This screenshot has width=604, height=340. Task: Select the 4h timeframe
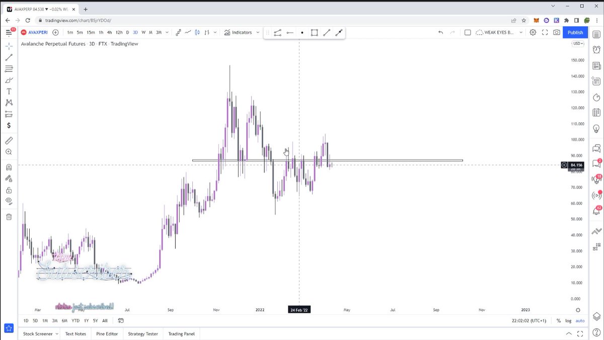[109, 32]
